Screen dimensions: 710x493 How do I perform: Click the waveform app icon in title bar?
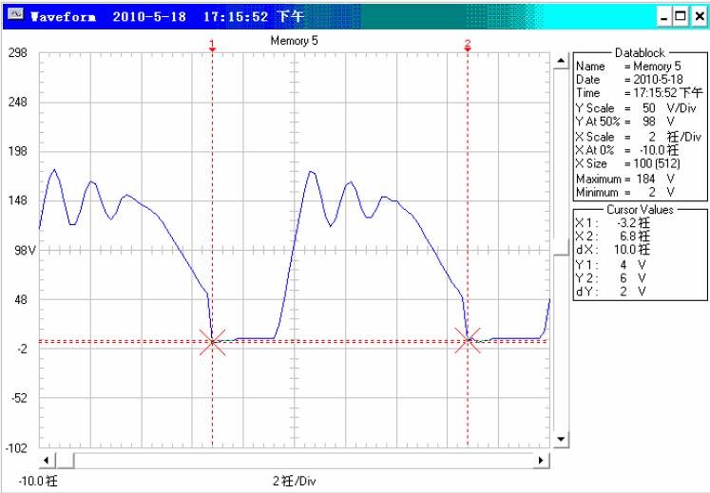point(12,16)
